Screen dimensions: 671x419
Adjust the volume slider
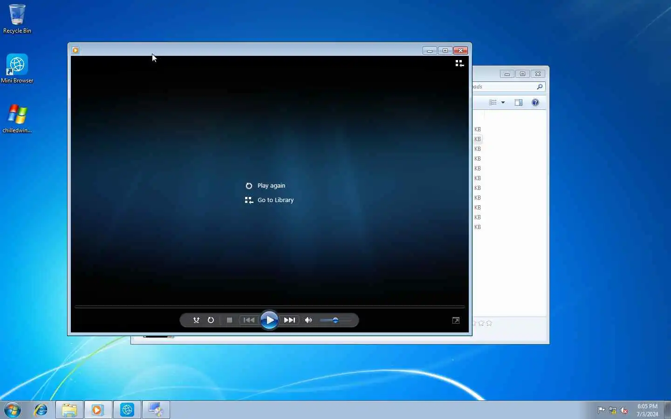tap(335, 320)
